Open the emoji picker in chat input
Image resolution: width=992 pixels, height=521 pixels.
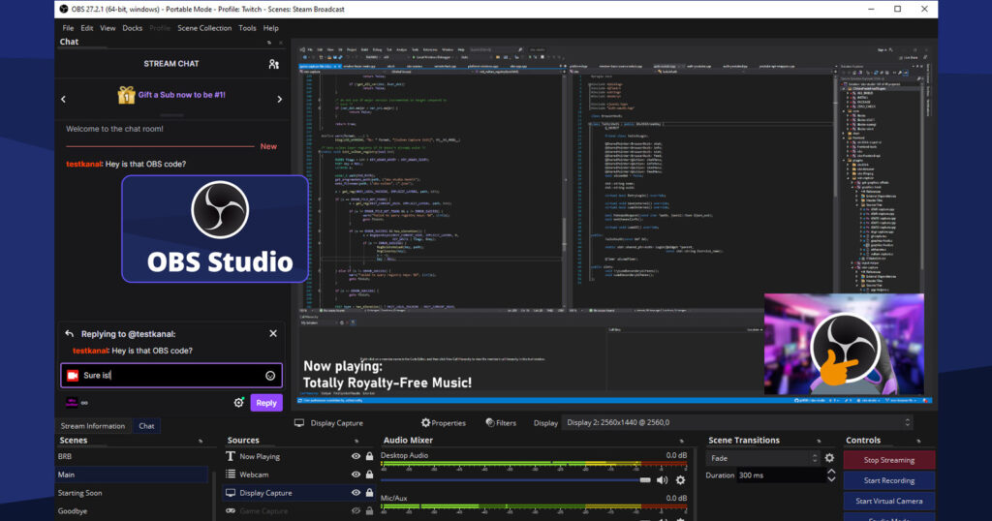(x=270, y=376)
